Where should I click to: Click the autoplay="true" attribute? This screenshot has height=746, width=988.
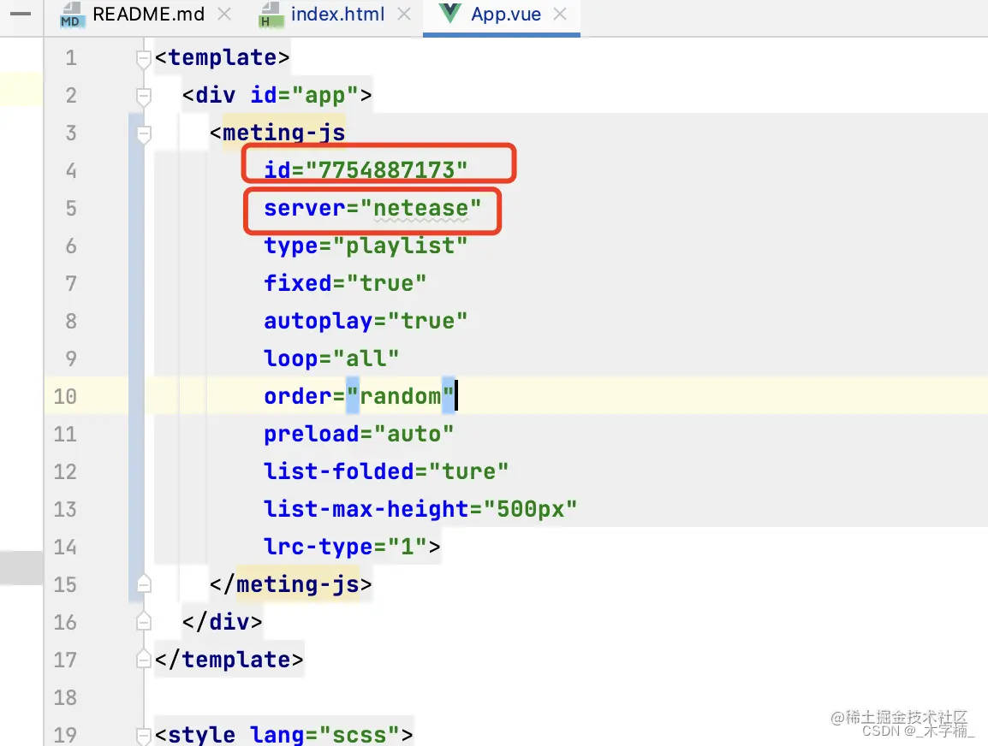click(366, 321)
